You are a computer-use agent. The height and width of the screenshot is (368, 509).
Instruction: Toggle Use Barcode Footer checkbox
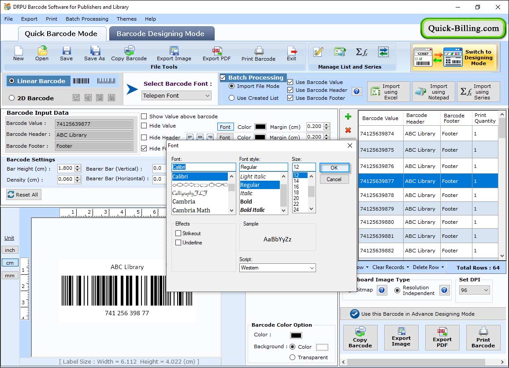point(290,98)
